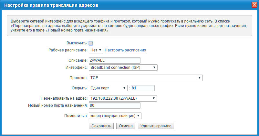Close the address translation rule dialog
The image size is (259, 136).
(254, 5)
